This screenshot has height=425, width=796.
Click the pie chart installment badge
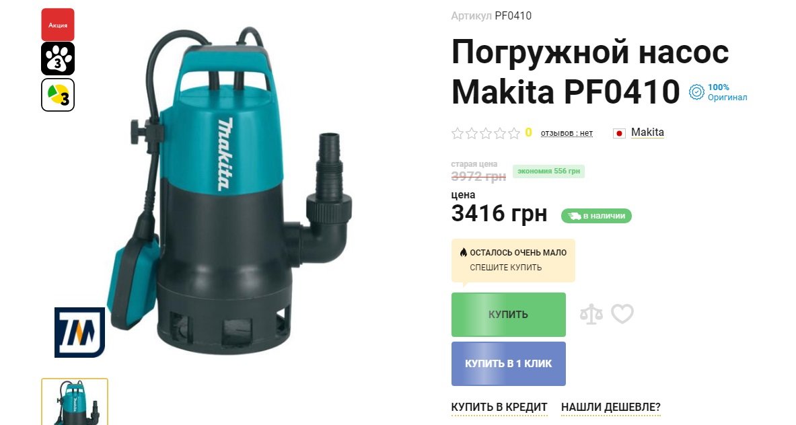point(58,95)
